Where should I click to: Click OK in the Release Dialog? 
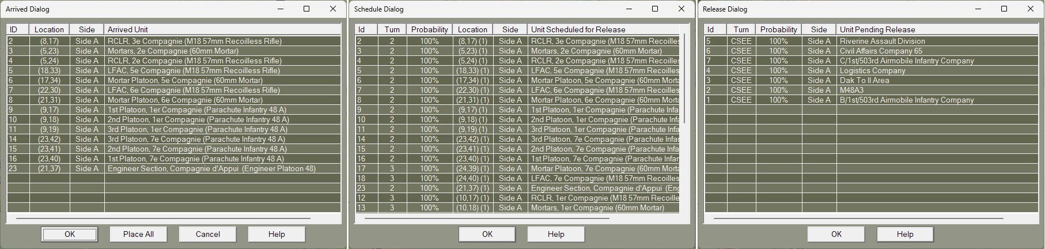(x=836, y=234)
